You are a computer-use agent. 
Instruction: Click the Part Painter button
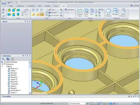pos(54,15)
